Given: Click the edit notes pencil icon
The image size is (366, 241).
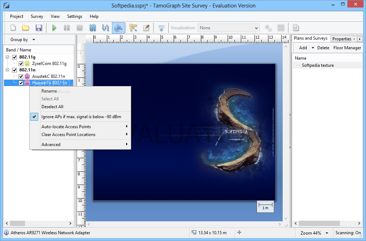Looking at the screenshot, I should click(x=146, y=28).
